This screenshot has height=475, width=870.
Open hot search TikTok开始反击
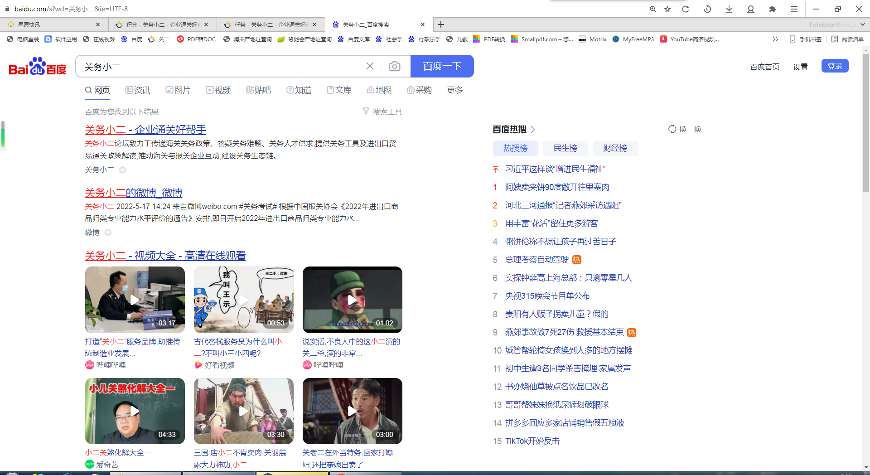coord(532,441)
